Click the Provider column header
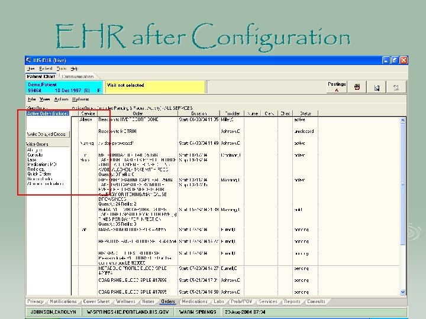Image resolution: width=426 pixels, height=319 pixels. (x=233, y=113)
